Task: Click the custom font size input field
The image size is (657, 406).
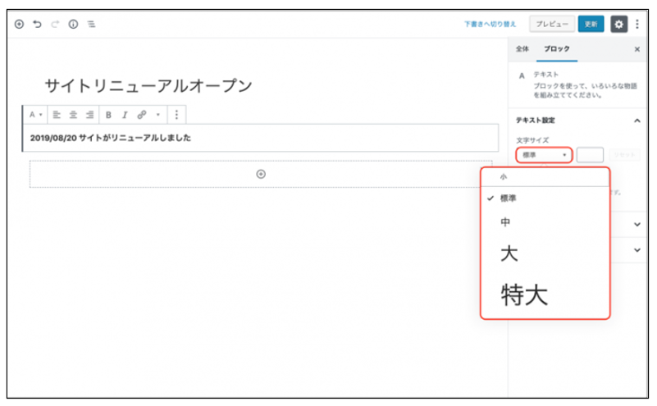Action: pyautogui.click(x=590, y=155)
